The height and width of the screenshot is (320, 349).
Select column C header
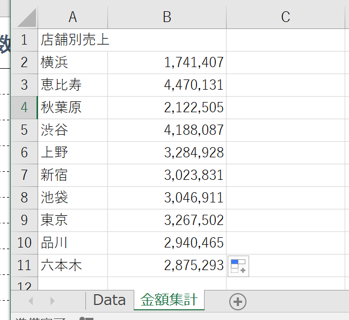tap(286, 17)
